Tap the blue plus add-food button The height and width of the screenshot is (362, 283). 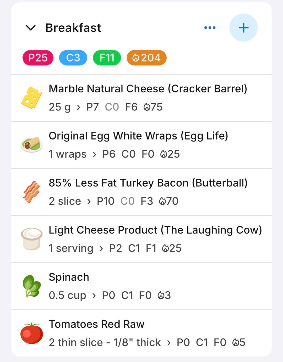pos(243,28)
